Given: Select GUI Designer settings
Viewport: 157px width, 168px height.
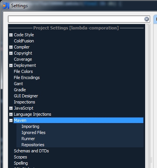Looking at the screenshot, I should [x=26, y=96].
